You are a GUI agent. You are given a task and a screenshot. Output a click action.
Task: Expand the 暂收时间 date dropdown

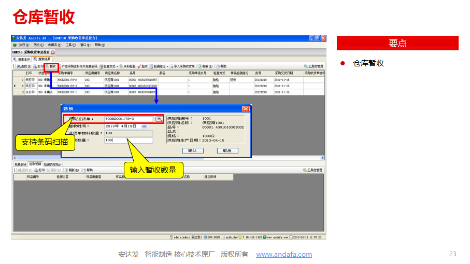144,126
